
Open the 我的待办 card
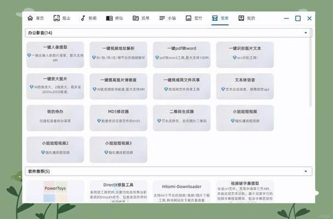click(x=55, y=118)
